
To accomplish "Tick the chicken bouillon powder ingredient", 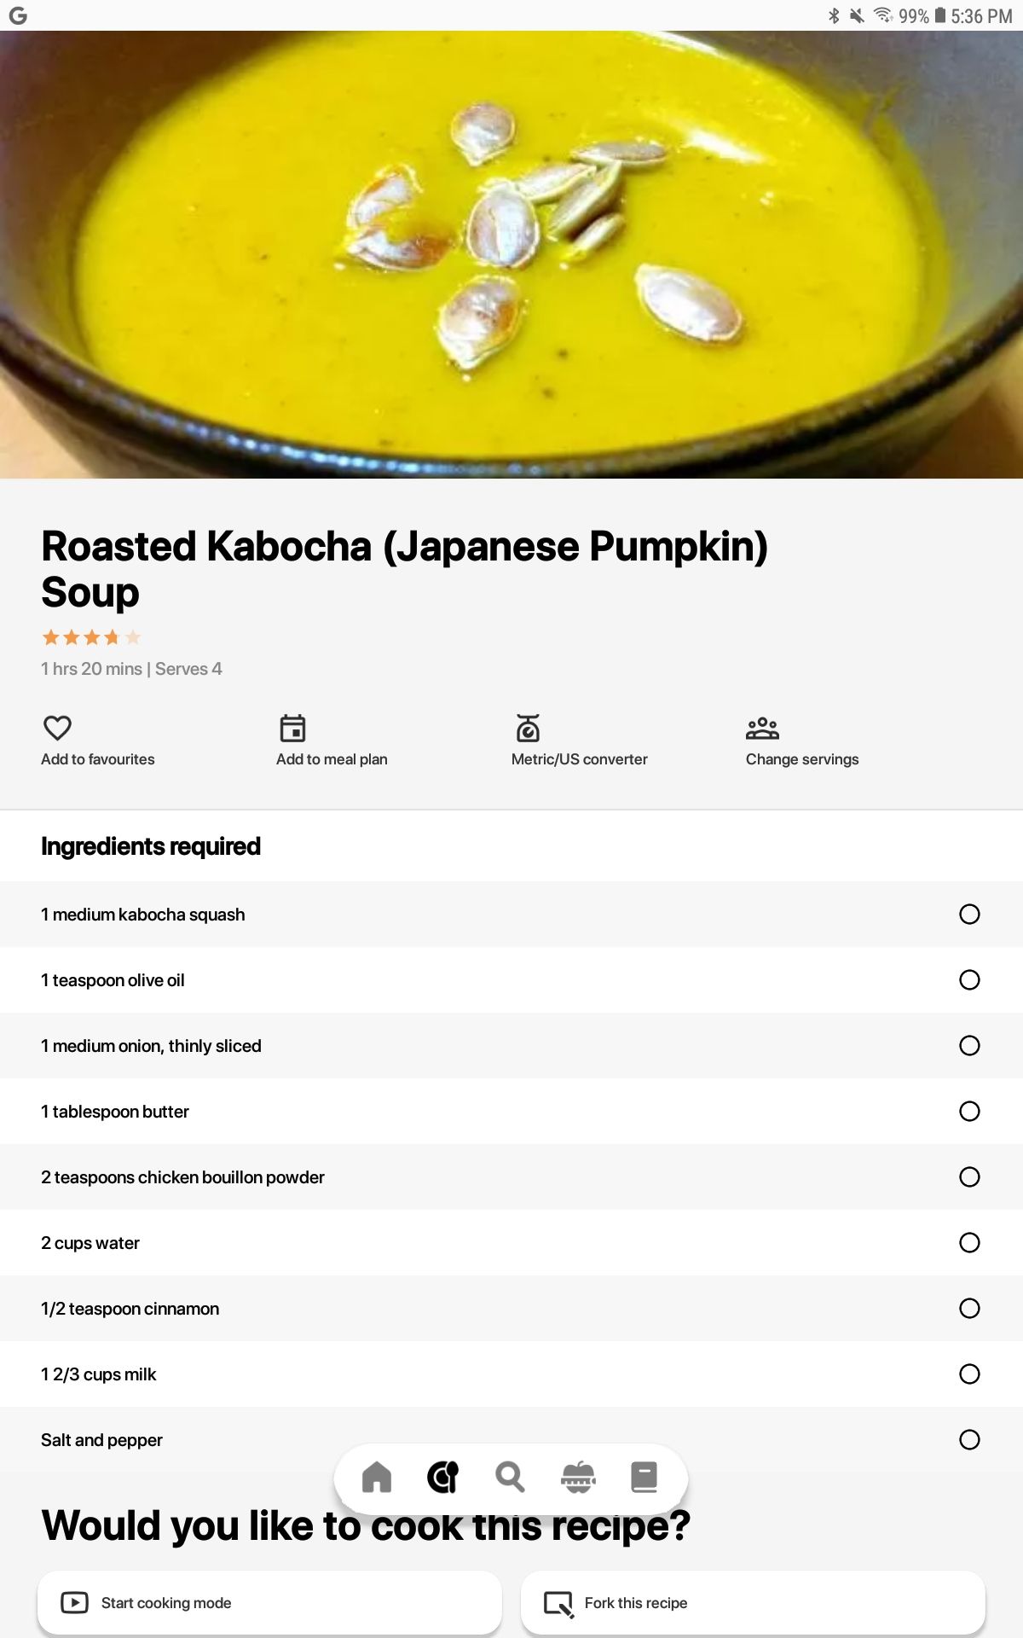I will tap(969, 1177).
